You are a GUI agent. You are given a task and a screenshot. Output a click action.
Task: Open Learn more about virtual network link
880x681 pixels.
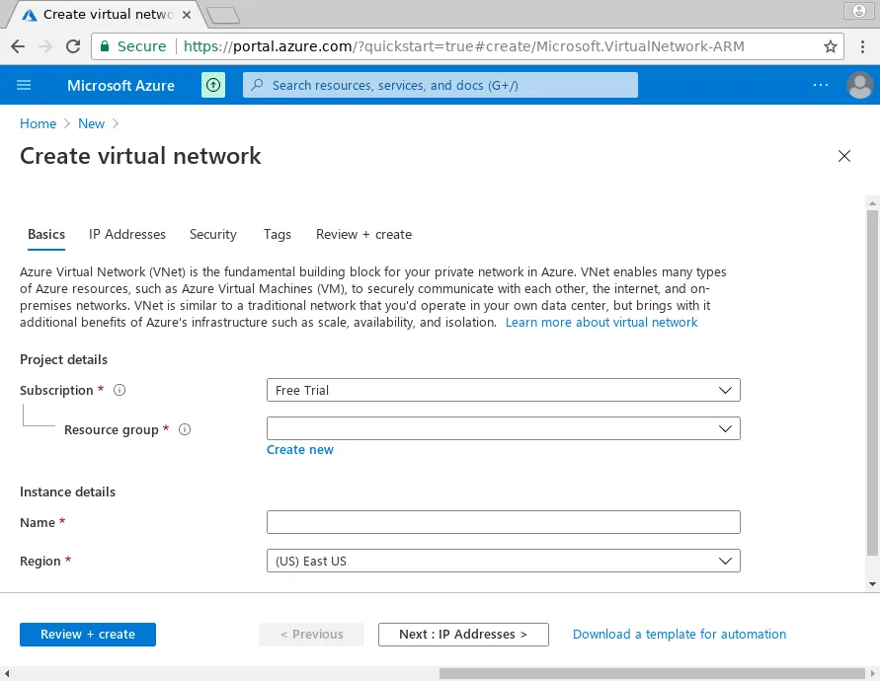(601, 323)
